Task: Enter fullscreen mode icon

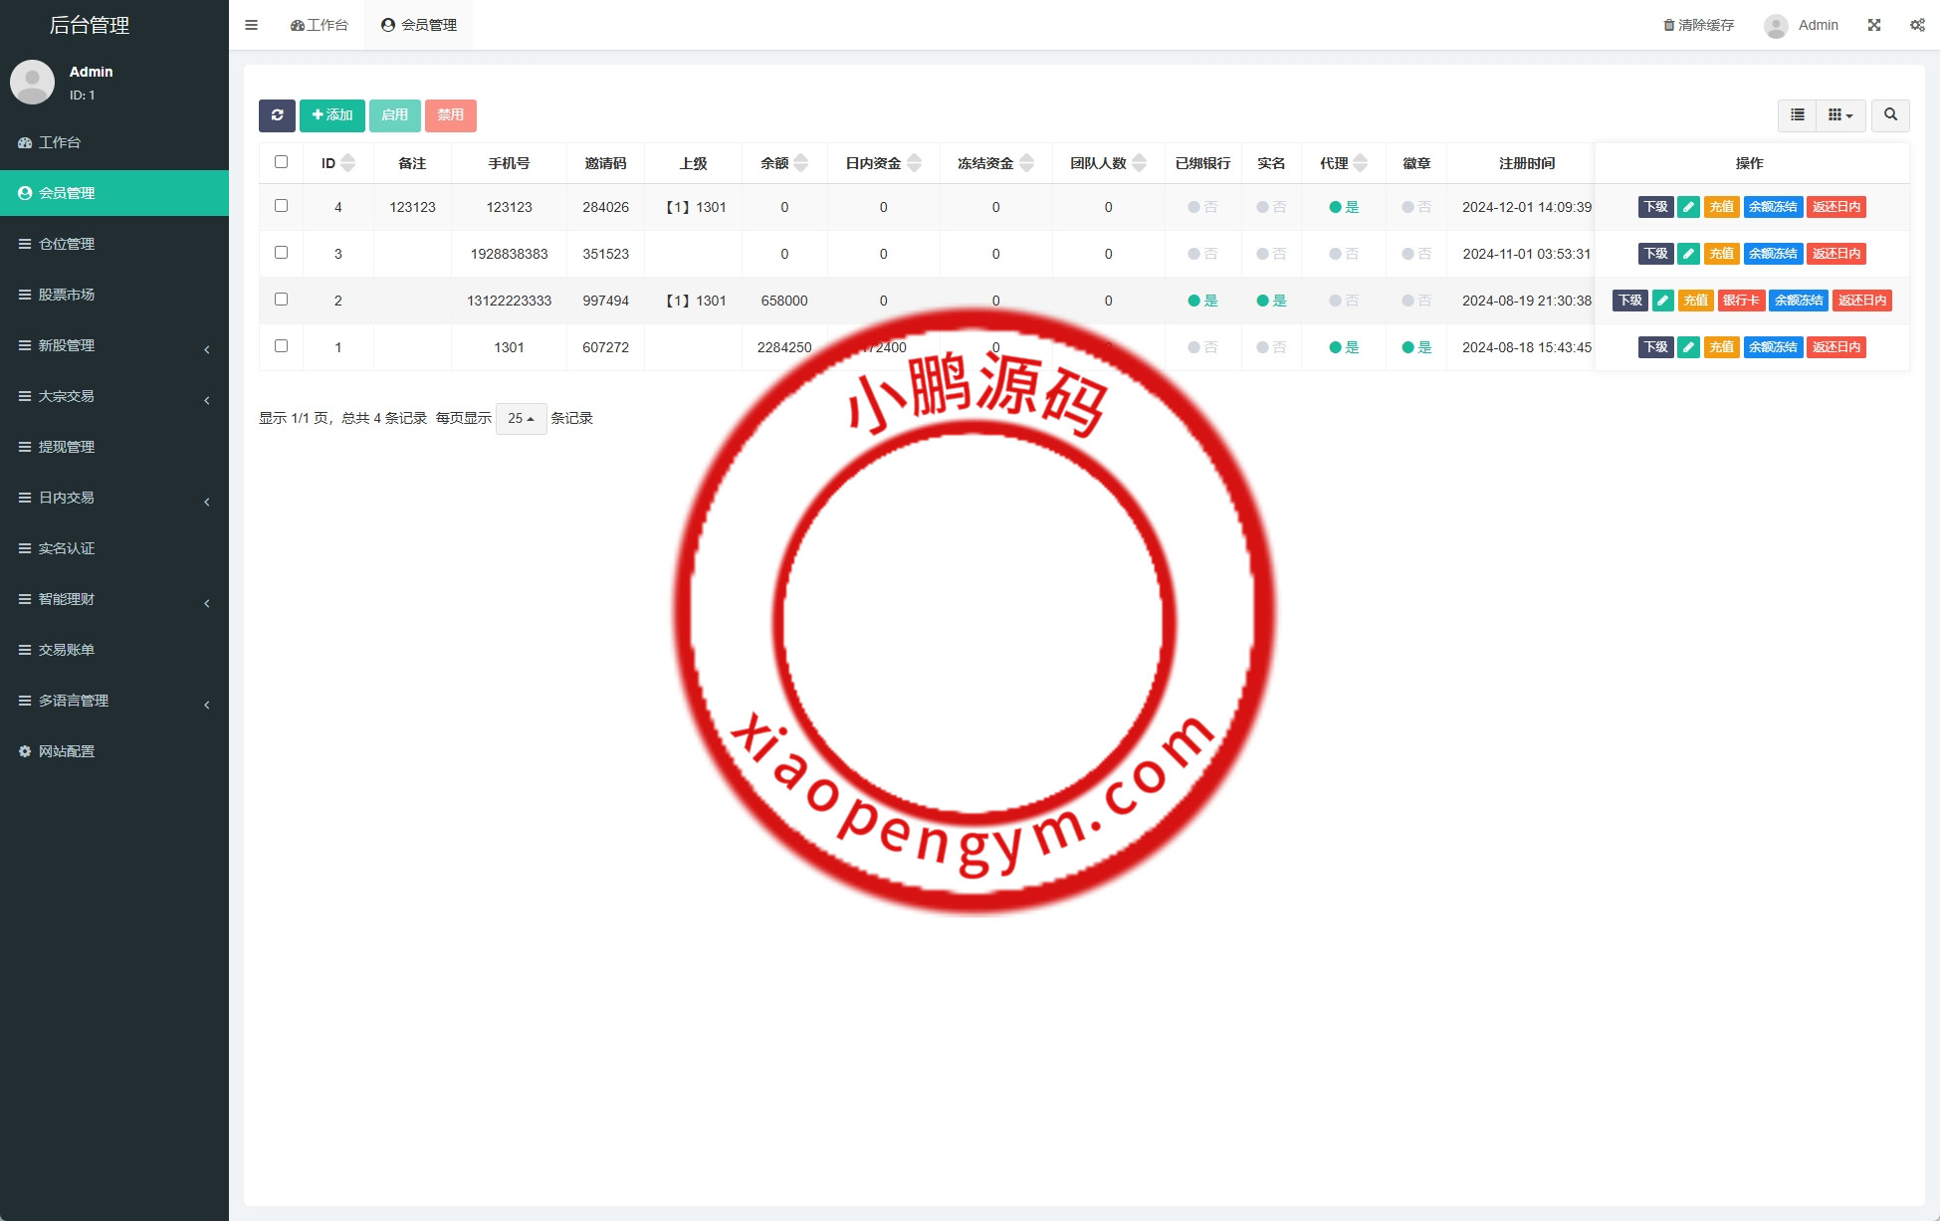Action: point(1874,25)
